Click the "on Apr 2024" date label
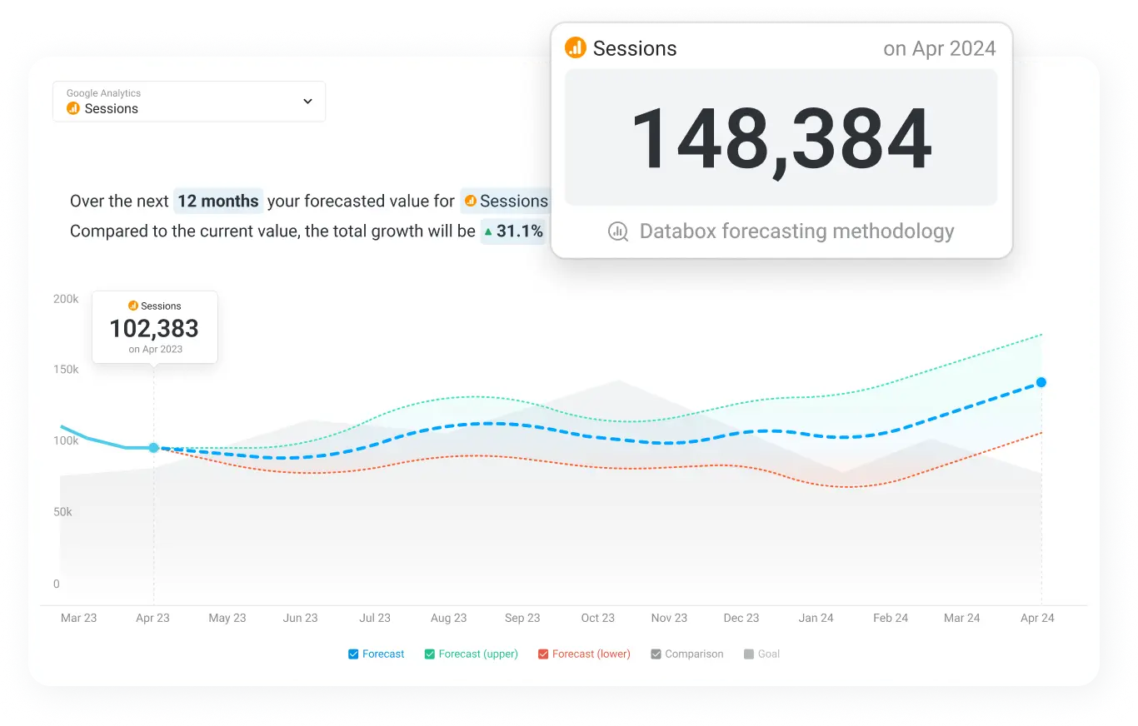The image size is (1138, 726). point(940,48)
